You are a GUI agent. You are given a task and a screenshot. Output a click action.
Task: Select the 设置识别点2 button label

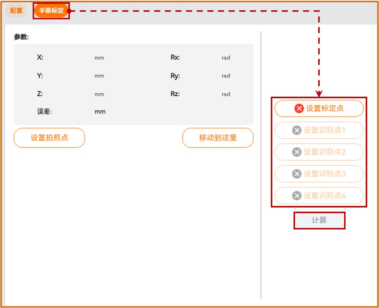point(325,152)
